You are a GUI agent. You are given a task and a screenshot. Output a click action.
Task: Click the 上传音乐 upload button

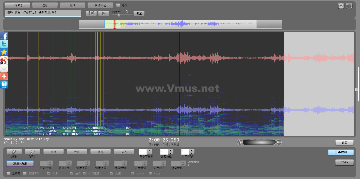tap(17, 5)
